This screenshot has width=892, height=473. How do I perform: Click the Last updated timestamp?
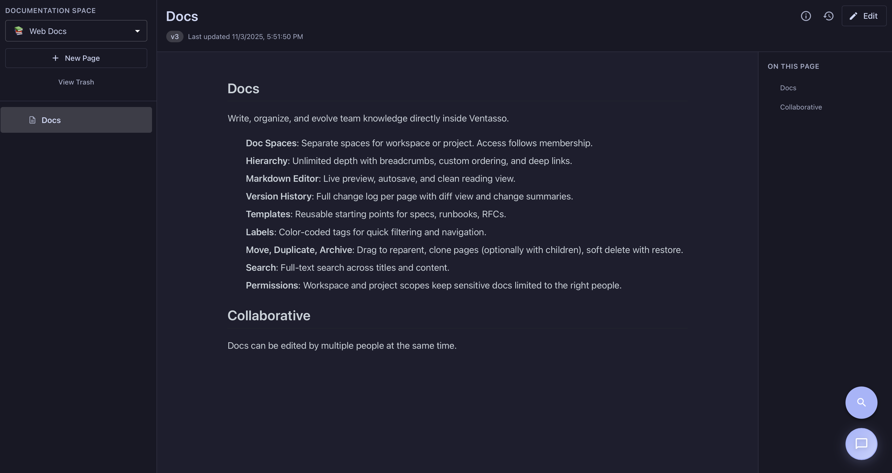245,37
